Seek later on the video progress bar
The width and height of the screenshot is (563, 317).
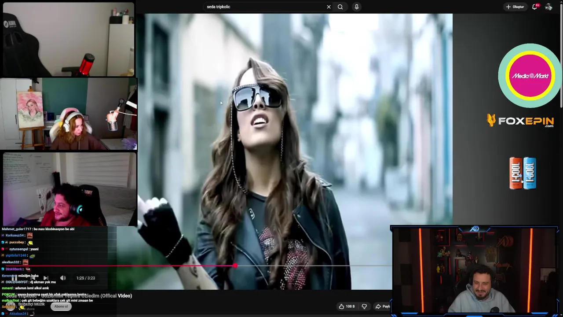coord(313,265)
